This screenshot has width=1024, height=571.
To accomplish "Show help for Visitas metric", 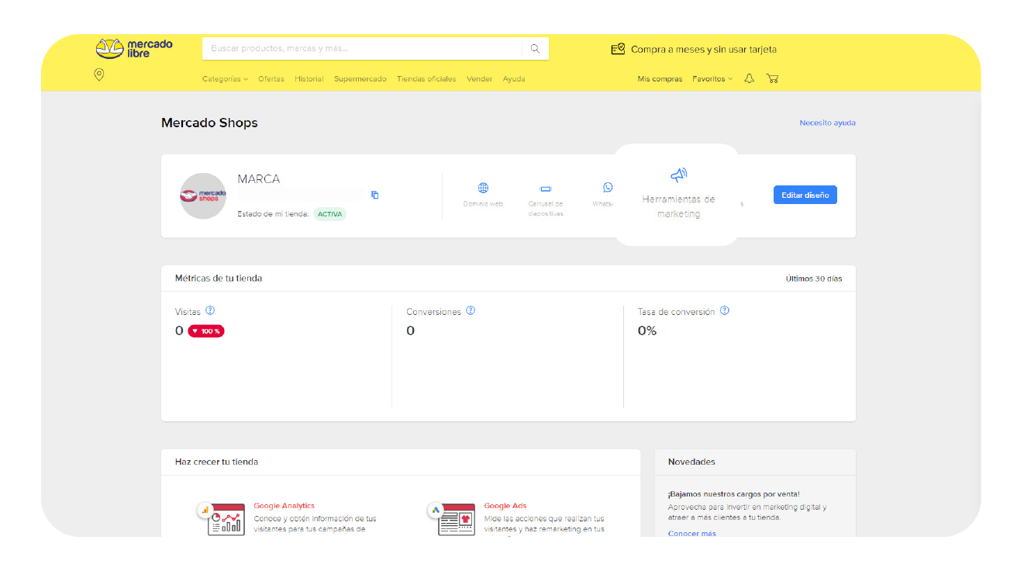I will coord(210,310).
